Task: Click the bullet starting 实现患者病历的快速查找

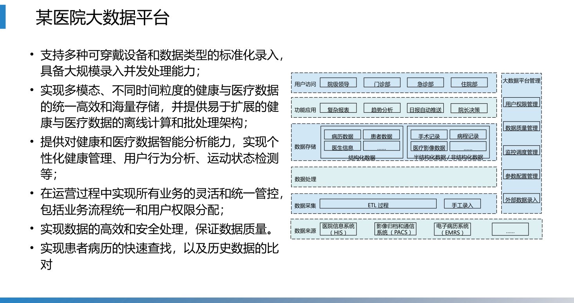Action: (160, 257)
